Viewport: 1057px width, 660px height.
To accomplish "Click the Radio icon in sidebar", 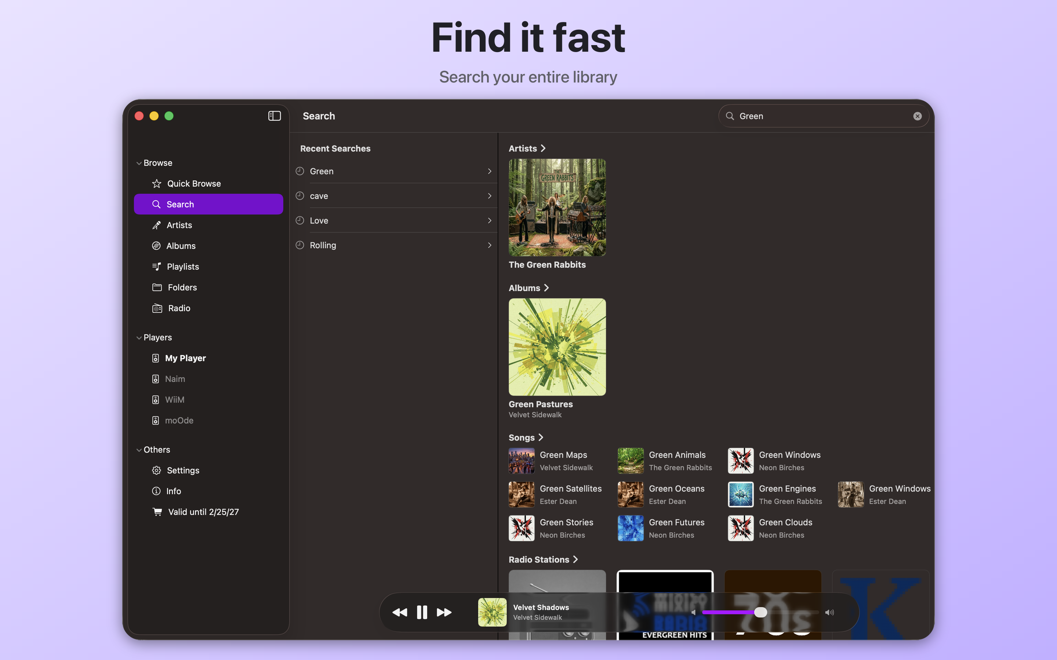I will (157, 308).
